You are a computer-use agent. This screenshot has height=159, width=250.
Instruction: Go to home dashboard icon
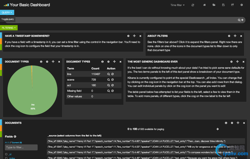(204, 5)
